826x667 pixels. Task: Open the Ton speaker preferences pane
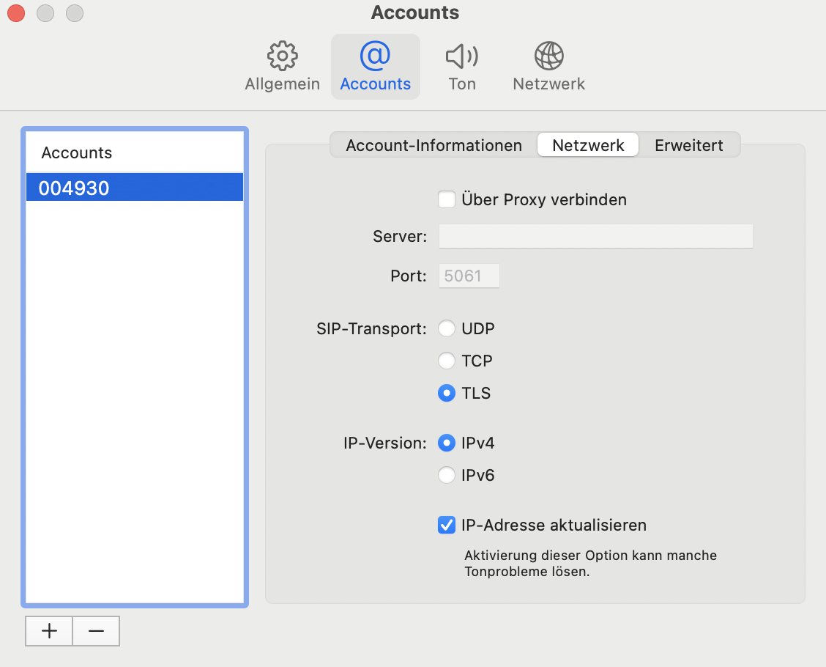461,67
